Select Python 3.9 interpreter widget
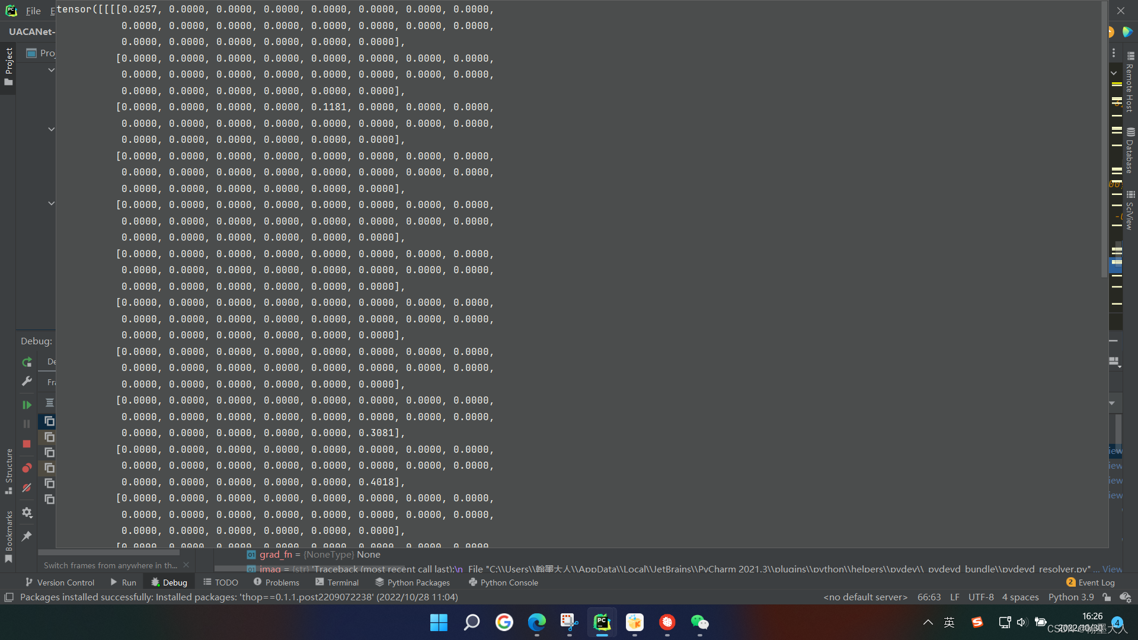This screenshot has width=1138, height=640. coord(1071,597)
